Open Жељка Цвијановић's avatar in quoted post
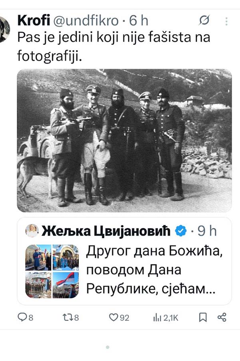Image resolution: width=240 pixels, height=361 pixels. click(32, 231)
